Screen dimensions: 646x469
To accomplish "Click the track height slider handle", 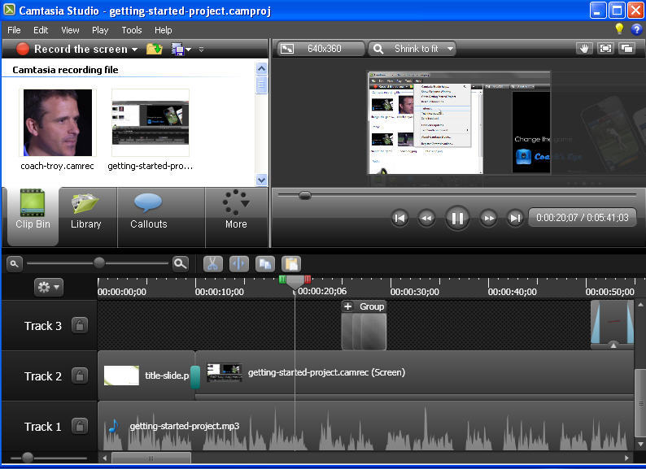I will click(28, 458).
